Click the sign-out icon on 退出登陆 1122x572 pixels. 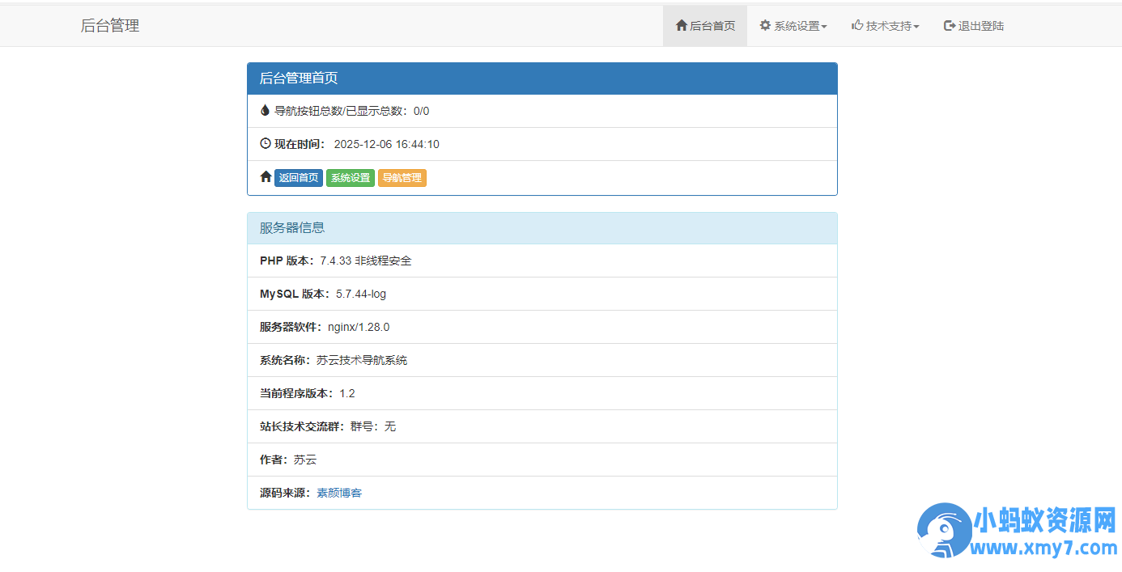(947, 25)
